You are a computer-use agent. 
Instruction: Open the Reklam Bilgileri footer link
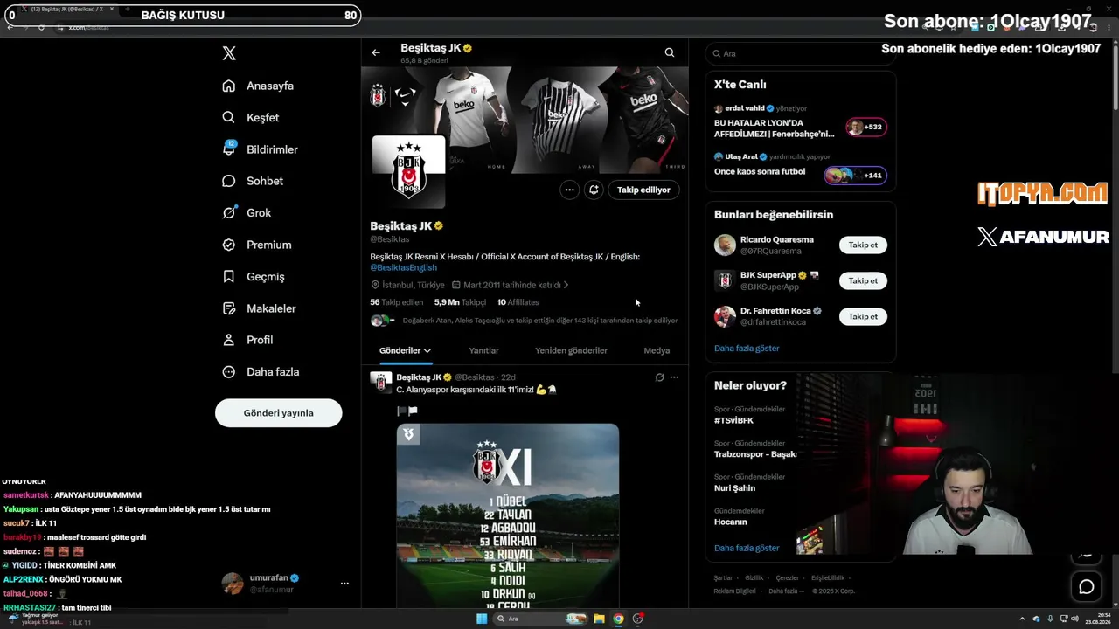(x=734, y=591)
